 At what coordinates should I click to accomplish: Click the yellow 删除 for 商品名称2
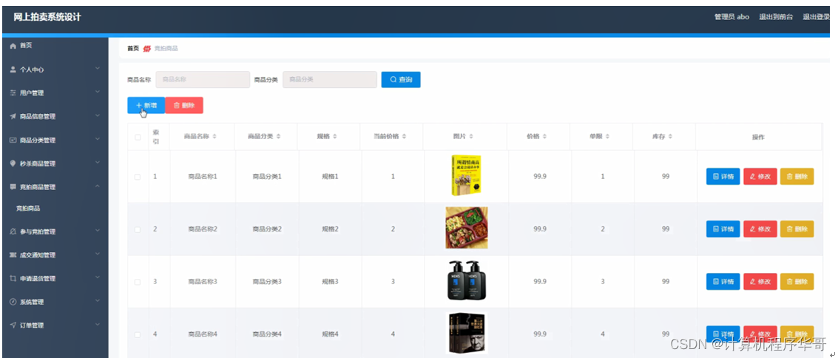pos(797,229)
